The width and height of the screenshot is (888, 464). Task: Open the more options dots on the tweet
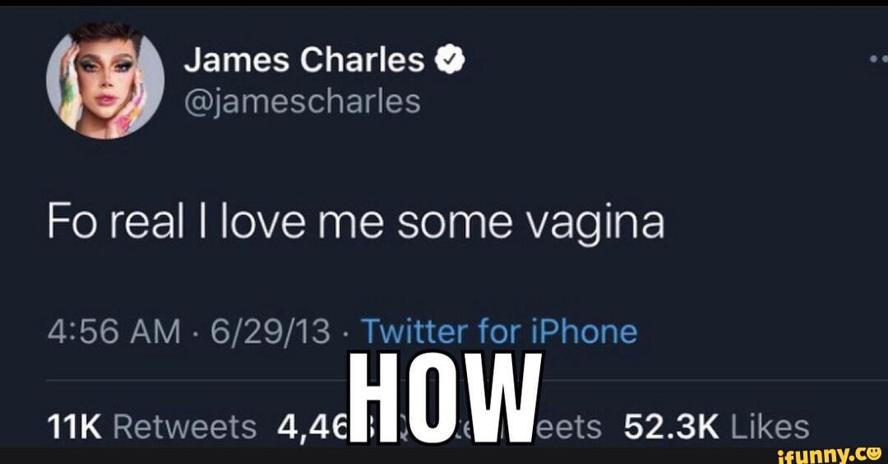click(x=878, y=59)
